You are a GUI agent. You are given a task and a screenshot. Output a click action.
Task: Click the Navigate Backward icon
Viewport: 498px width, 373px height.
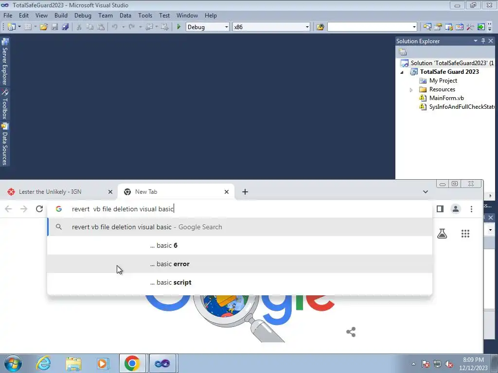point(149,27)
